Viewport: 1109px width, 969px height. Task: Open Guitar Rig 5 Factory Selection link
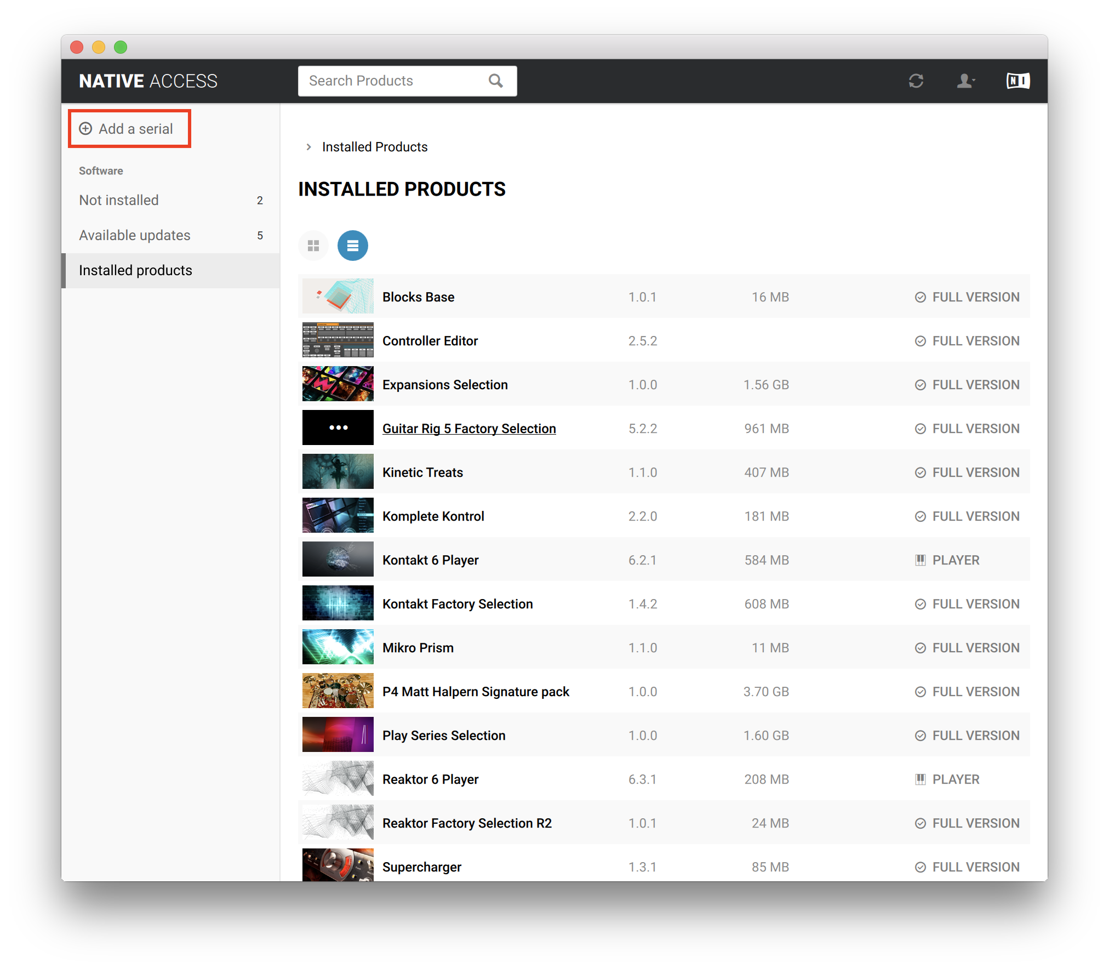[469, 429]
